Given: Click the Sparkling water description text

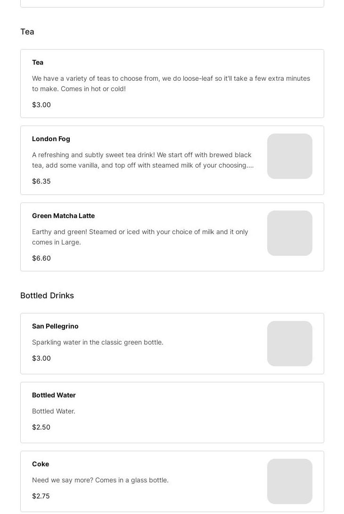Looking at the screenshot, I should pos(98,342).
